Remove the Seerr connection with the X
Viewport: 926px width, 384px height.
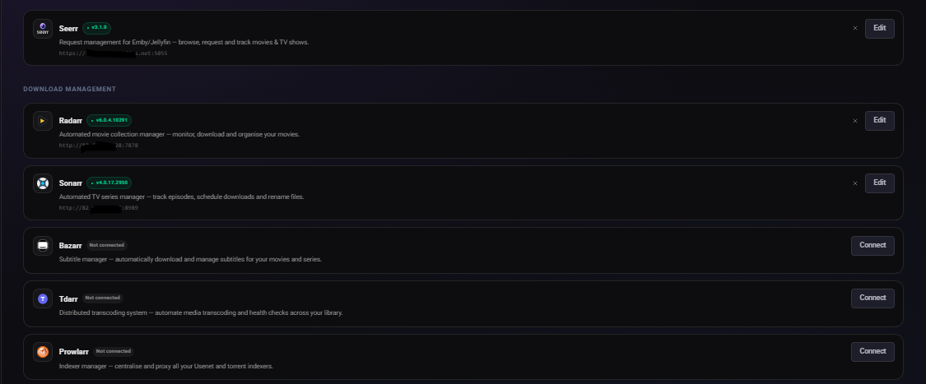pos(854,28)
